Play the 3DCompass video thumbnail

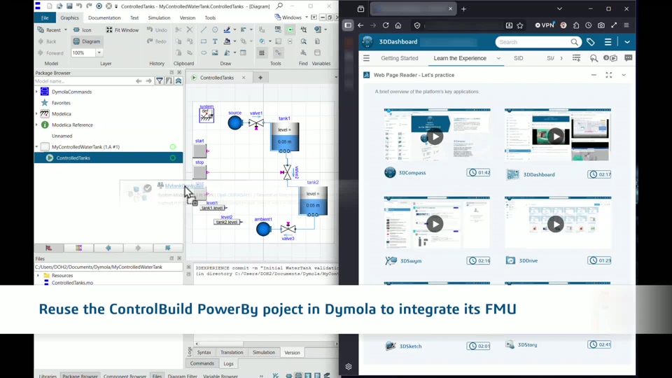click(435, 136)
